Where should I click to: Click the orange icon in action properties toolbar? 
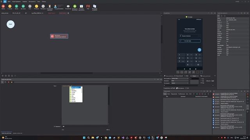point(12,82)
